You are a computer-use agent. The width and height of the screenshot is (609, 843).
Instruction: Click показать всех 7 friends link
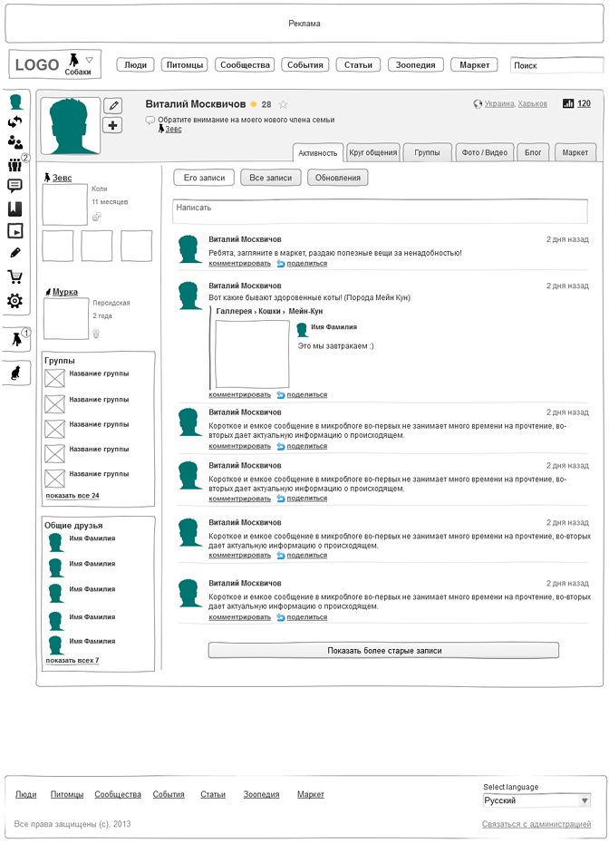point(72,660)
